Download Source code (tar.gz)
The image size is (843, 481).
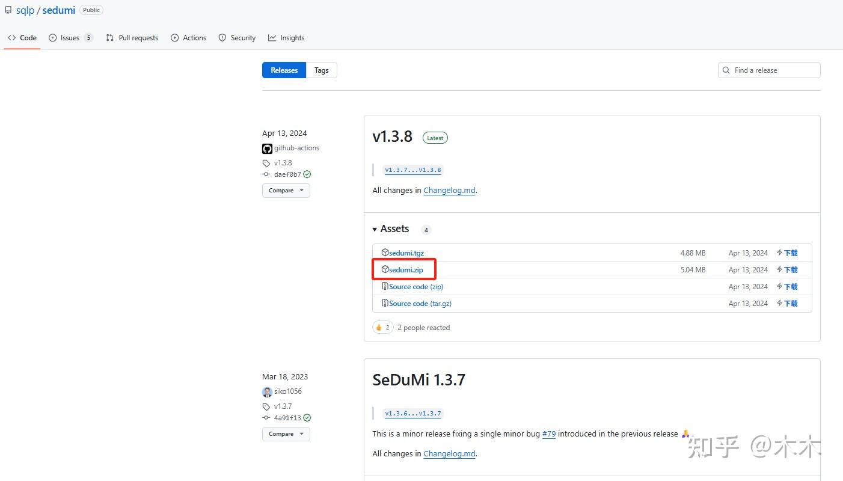[x=420, y=304]
